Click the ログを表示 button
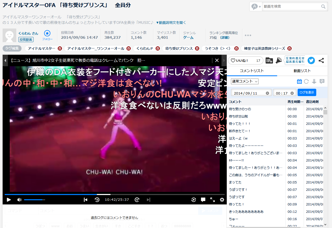Screen dimensions: 332x228 click(307, 92)
